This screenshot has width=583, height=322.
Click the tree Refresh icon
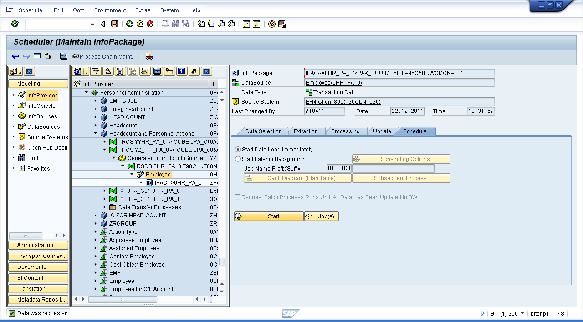77,71
